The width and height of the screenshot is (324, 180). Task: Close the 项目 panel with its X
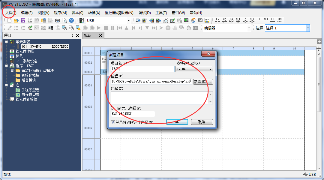(x=77, y=35)
